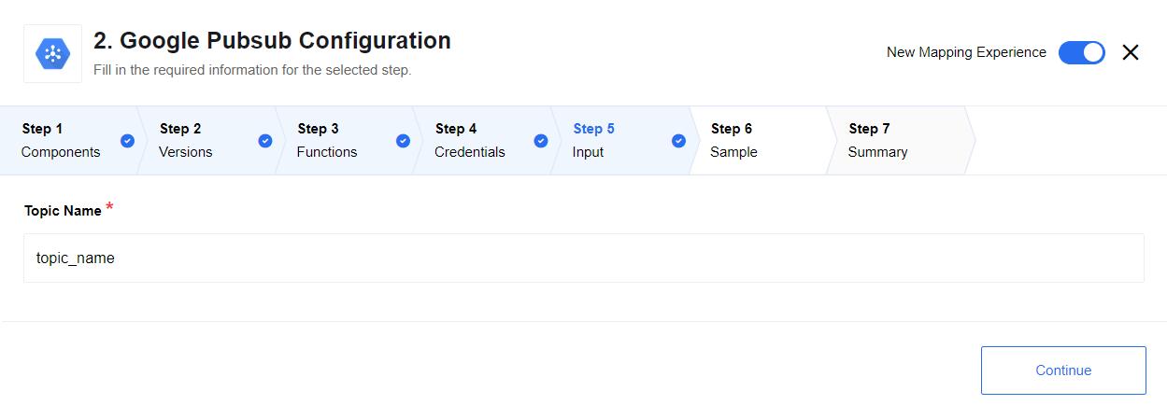Open the Step 2 Versions tab
Screen dimensions: 1167x419
click(207, 141)
